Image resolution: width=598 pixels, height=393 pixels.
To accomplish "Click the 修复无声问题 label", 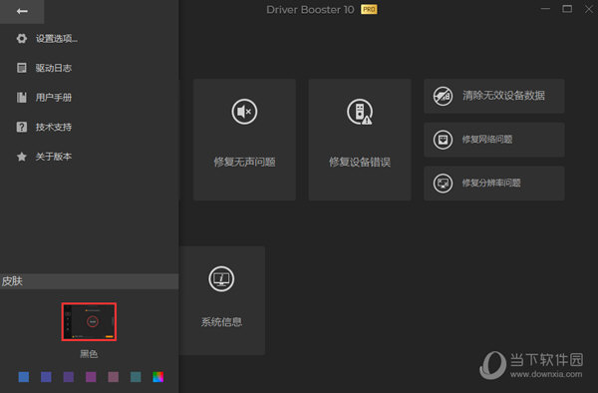I will click(x=244, y=162).
